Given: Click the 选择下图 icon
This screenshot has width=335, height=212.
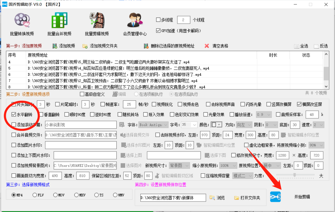Looking at the screenshot, I should (207, 155).
